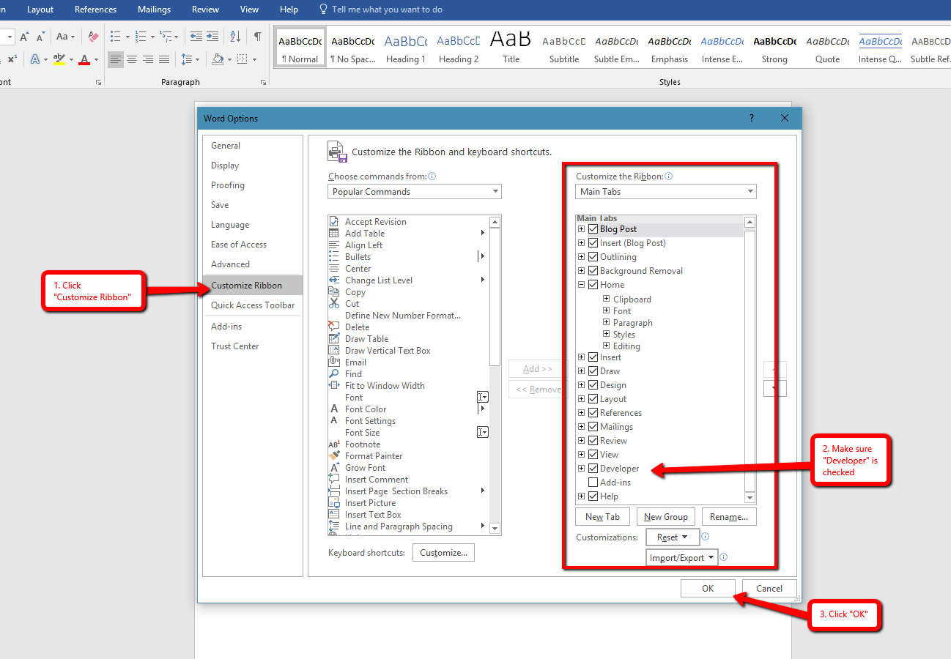Click the New Tab button
This screenshot has height=659, width=951.
pos(602,516)
